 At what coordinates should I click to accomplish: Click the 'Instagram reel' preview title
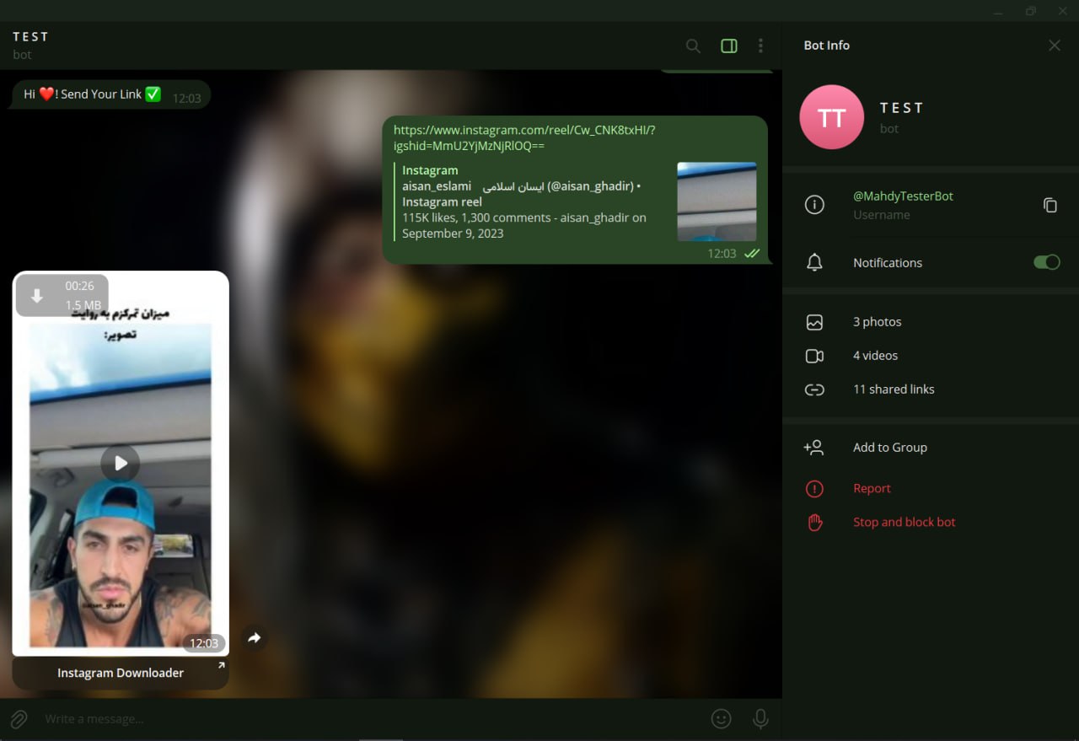(x=442, y=202)
